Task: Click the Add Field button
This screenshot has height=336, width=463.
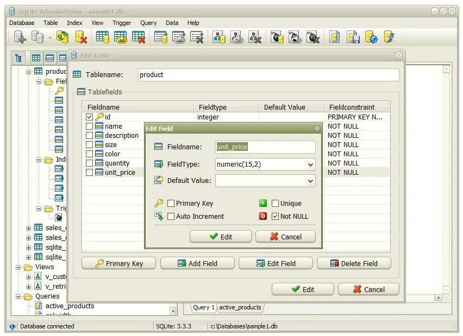Action: 197,263
